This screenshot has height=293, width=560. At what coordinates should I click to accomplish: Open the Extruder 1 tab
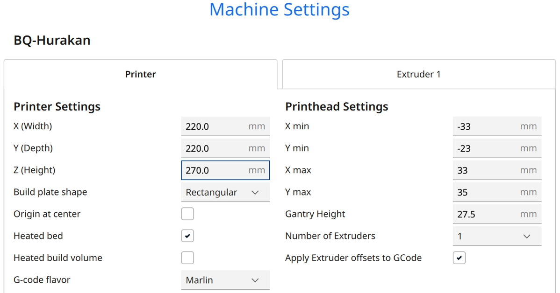418,74
